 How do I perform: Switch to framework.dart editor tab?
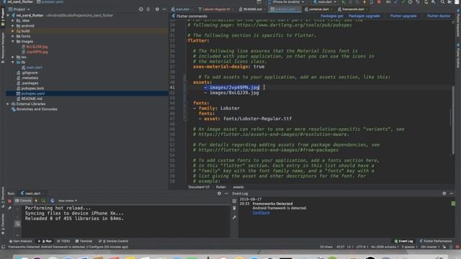click(x=352, y=9)
